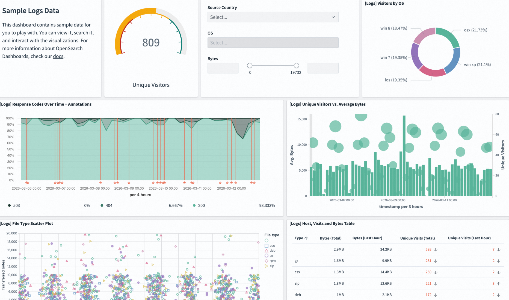
Task: Click the last-hour trend arrow in the gz row
Action: click(x=499, y=261)
